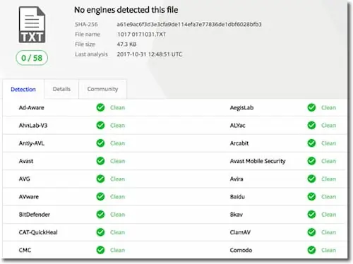This screenshot has width=353, height=264.
Task: Click the Avast Mobile Security engine name
Action: 258,161
